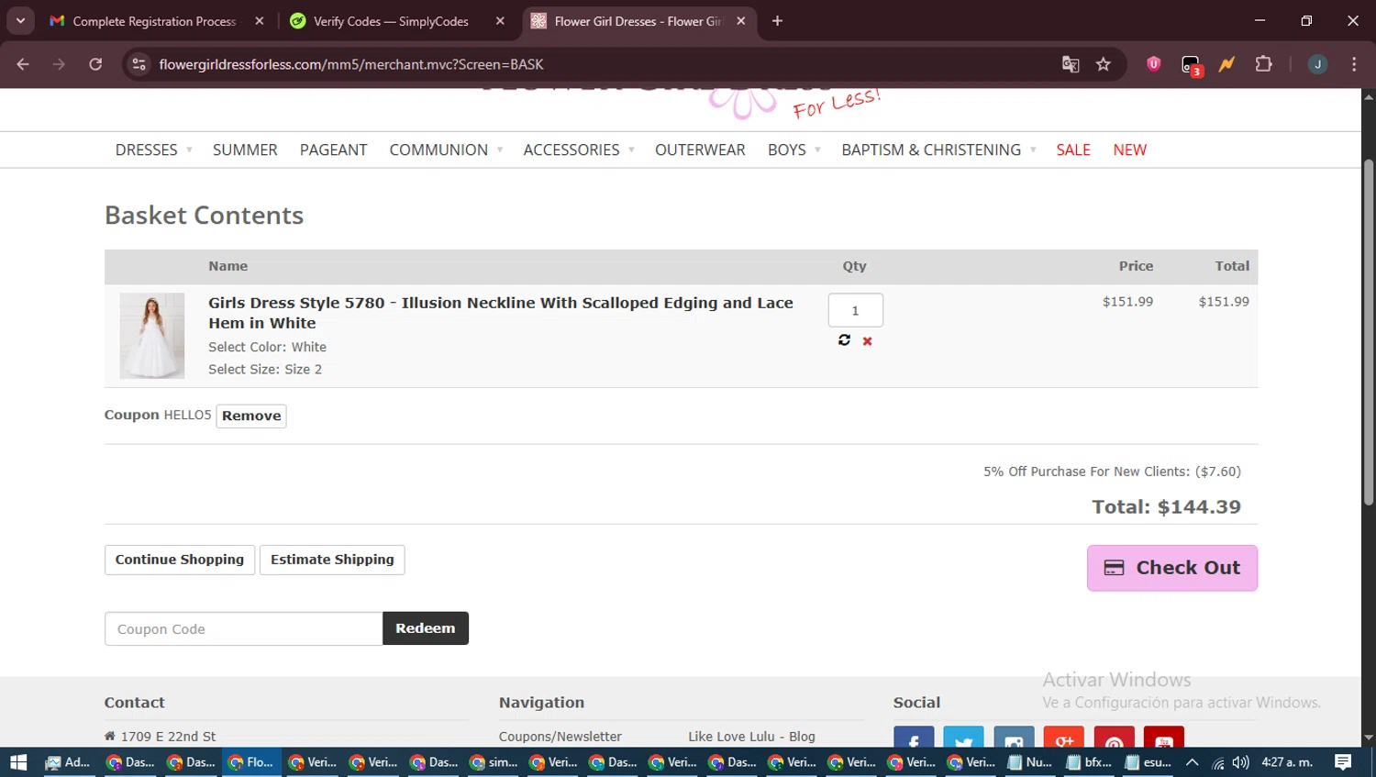Open the Facebook social icon
This screenshot has height=777, width=1376.
pyautogui.click(x=914, y=737)
